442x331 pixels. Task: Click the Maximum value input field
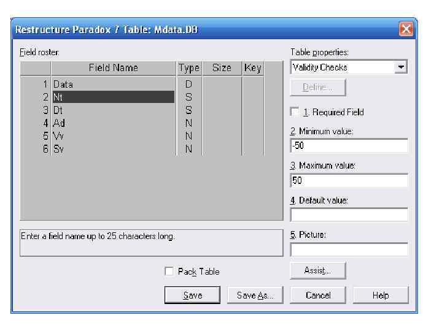[349, 180]
